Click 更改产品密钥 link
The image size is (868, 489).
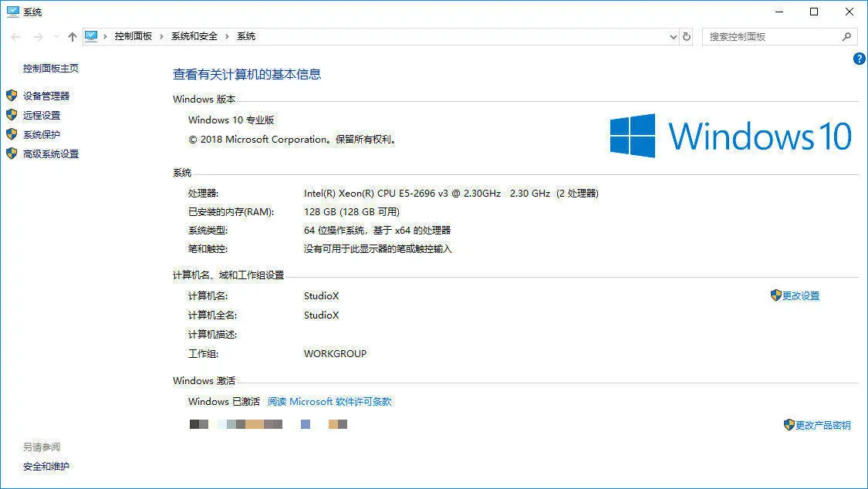tap(823, 426)
